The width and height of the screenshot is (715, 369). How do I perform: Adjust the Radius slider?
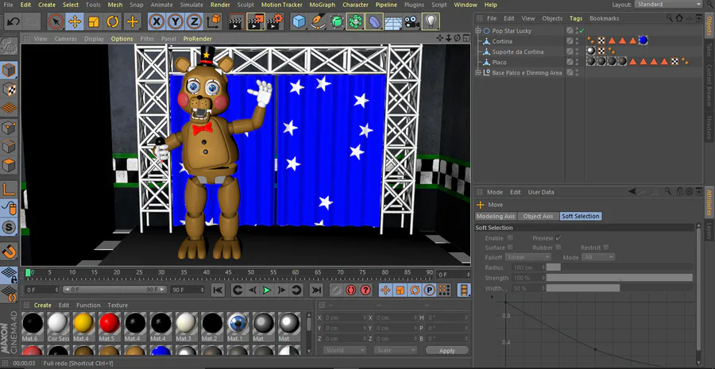619,267
